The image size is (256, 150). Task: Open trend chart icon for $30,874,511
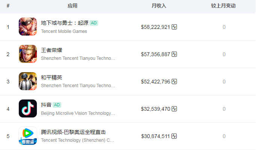[174, 136]
